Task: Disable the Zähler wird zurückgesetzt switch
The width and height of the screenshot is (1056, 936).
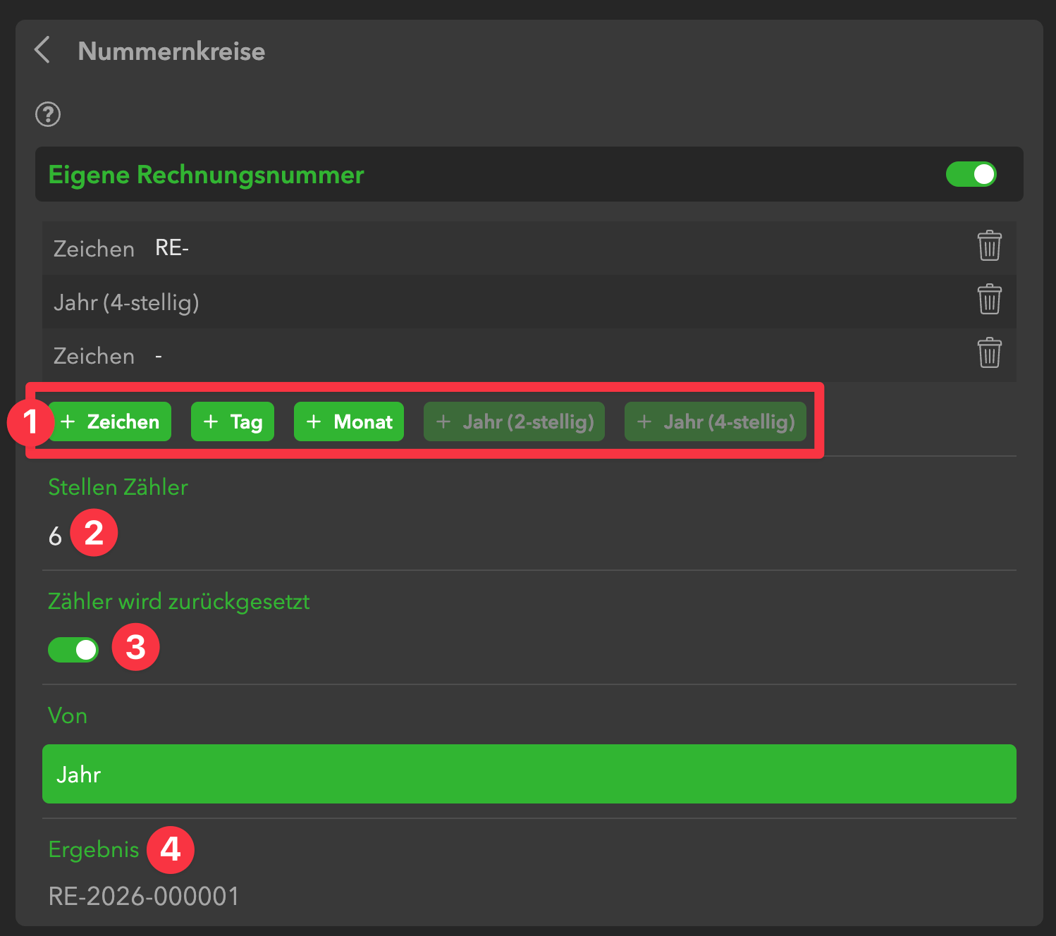Action: 73,650
